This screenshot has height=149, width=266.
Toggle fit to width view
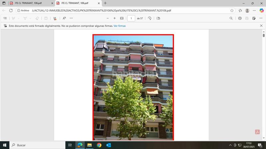(x=122, y=18)
